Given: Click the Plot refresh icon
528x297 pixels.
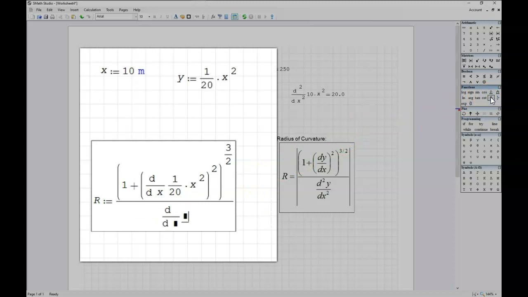Looking at the screenshot, I should pyautogui.click(x=498, y=114).
